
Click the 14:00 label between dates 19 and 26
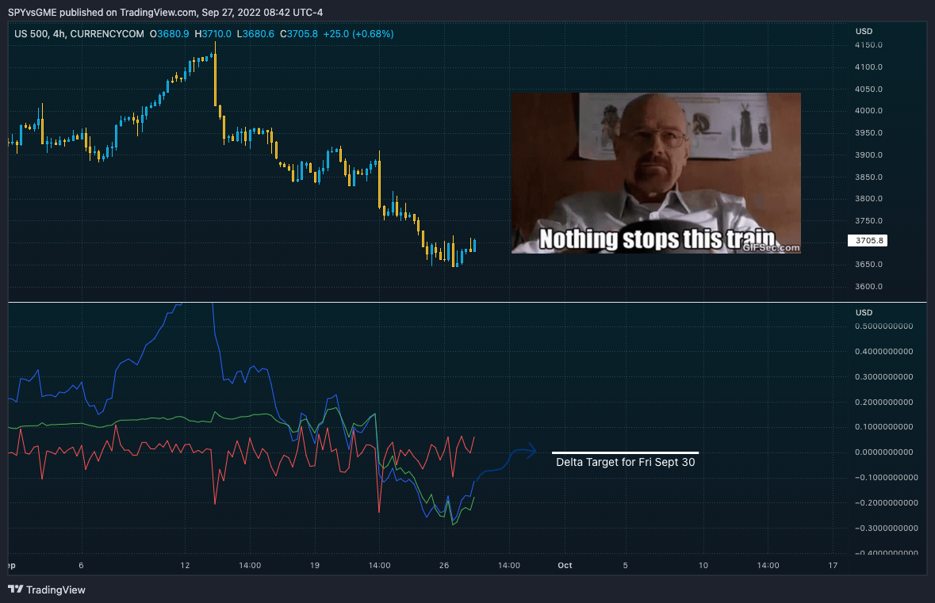coord(379,565)
